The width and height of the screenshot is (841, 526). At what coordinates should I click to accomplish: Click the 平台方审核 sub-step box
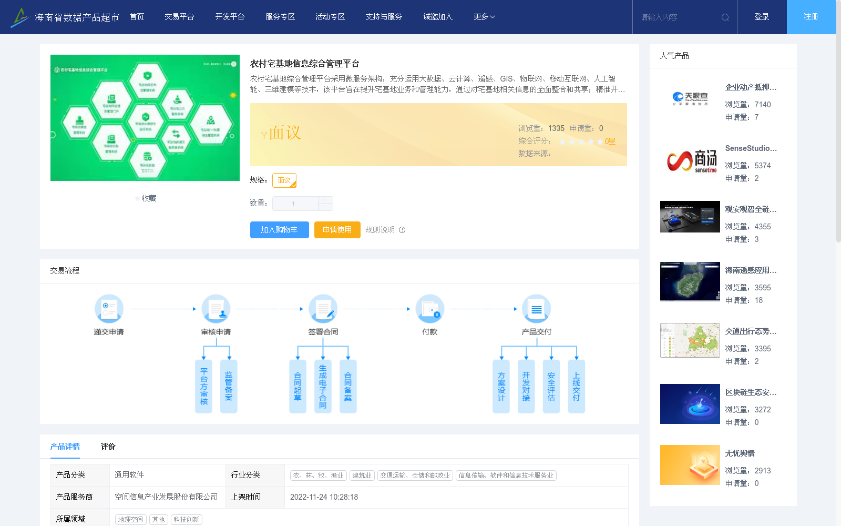click(x=204, y=387)
